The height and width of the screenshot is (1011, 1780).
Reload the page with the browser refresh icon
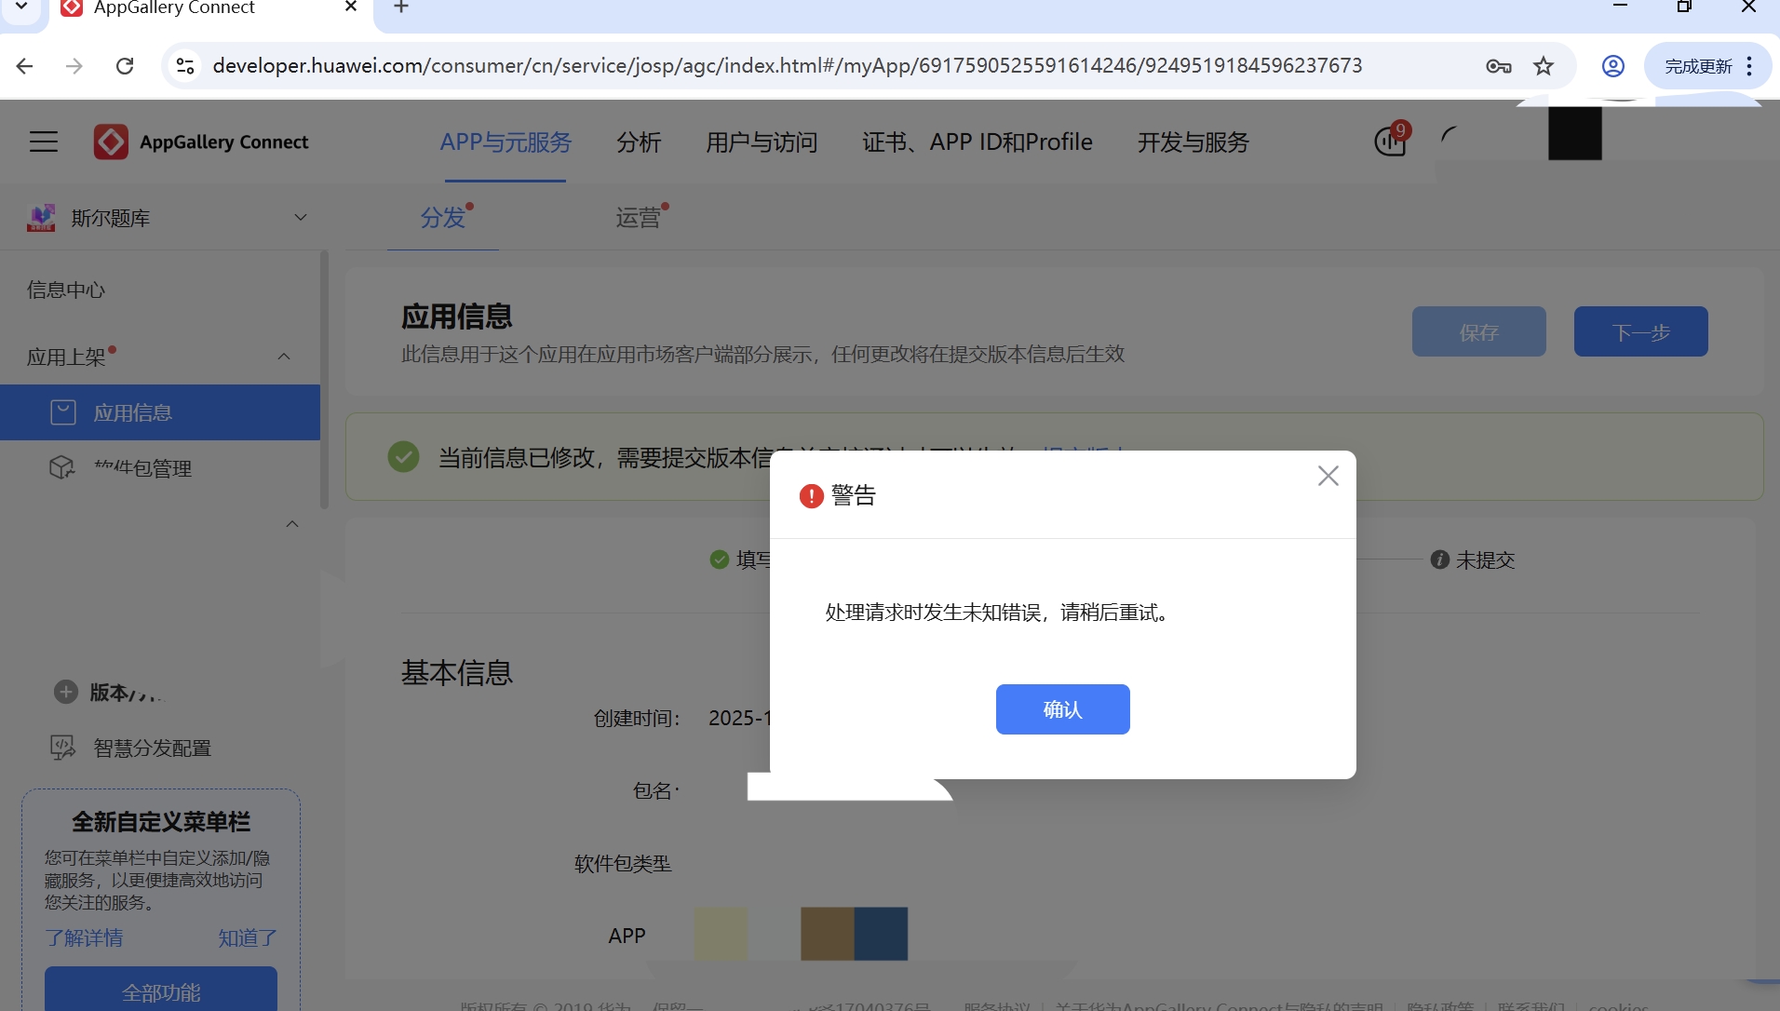[125, 66]
